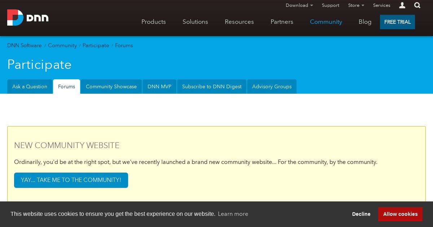
Task: Open Advisory Groups tab
Action: (x=272, y=86)
